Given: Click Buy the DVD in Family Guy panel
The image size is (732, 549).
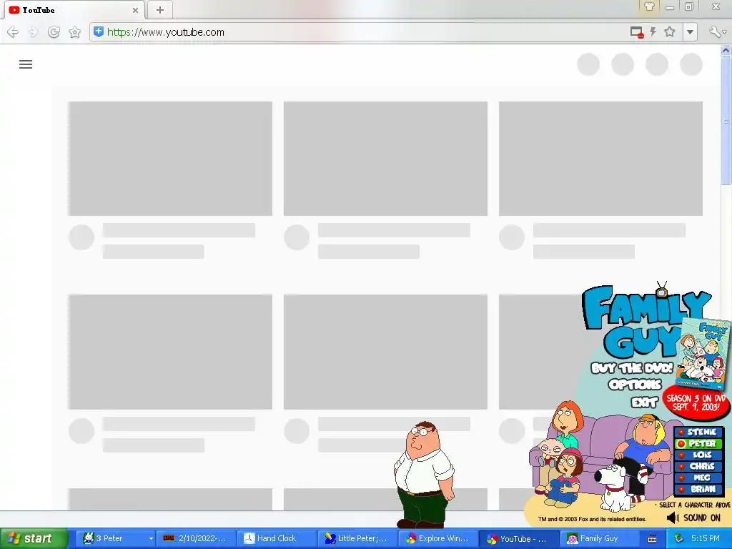Looking at the screenshot, I should coord(632,368).
